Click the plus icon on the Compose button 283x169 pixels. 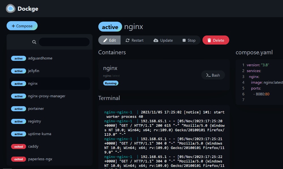point(14,26)
